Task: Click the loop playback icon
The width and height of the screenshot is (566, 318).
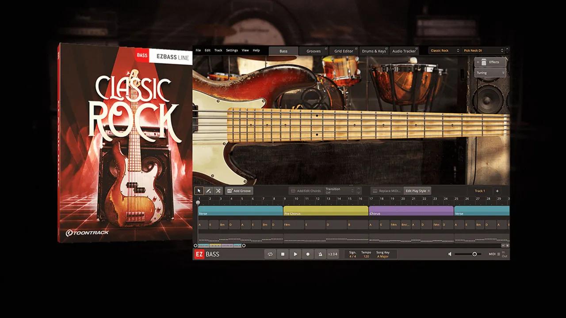Action: pos(270,254)
